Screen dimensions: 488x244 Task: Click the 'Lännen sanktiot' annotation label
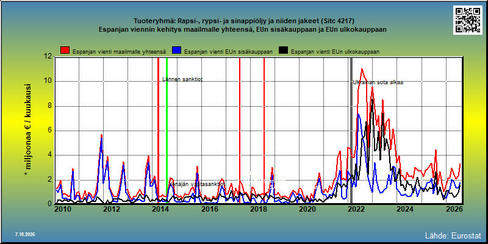(x=182, y=79)
